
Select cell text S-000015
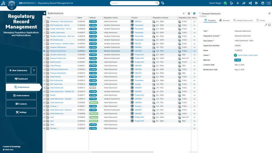(81, 125)
